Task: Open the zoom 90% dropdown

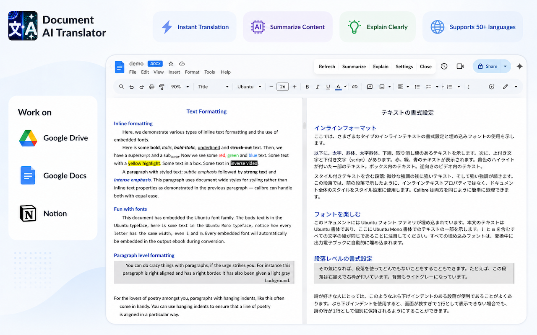Action: click(x=180, y=87)
